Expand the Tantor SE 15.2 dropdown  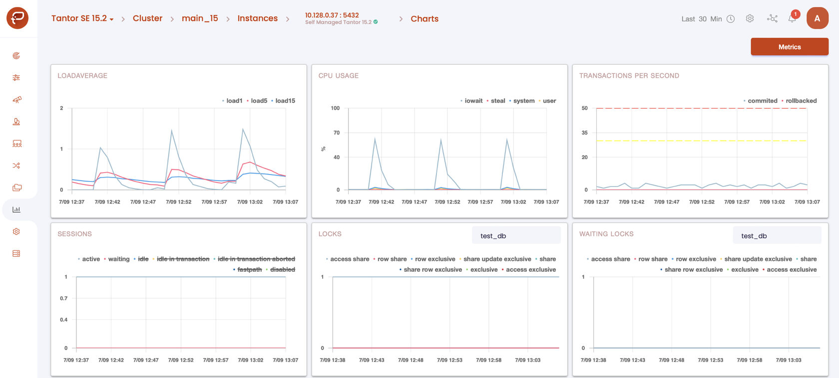click(82, 18)
